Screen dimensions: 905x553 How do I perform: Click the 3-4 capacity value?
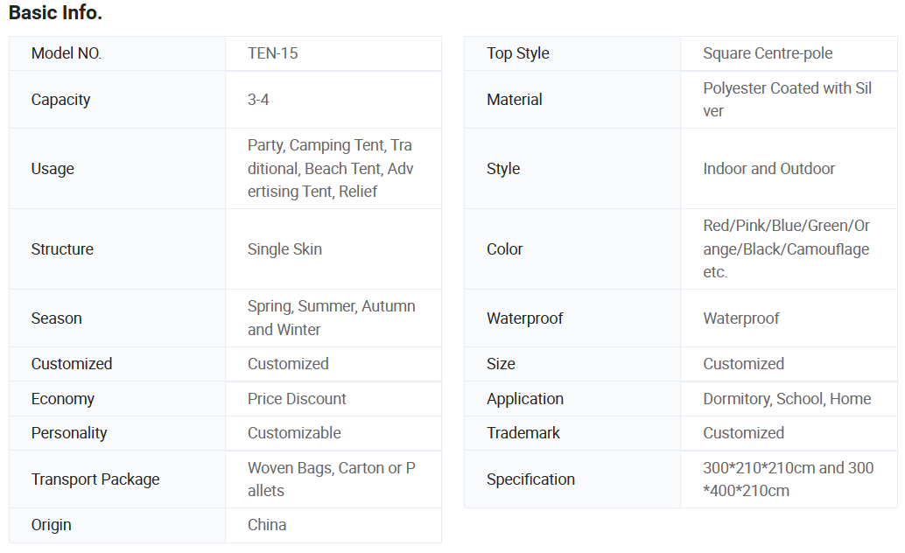pos(258,100)
